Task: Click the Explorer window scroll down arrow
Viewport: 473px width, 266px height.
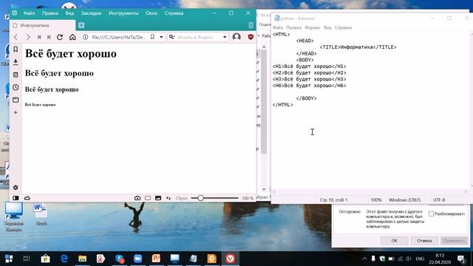Action: coord(264,189)
